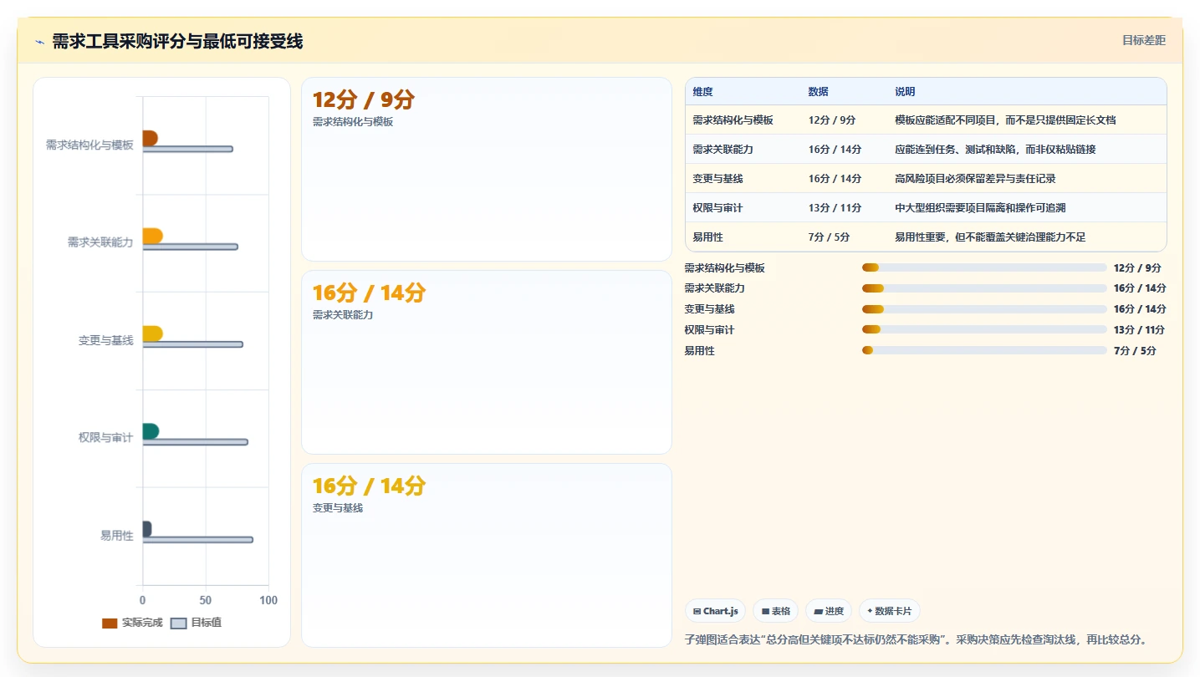
Task: Click the 维度 table column header
Action: click(x=703, y=92)
